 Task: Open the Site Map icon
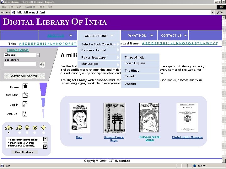(25, 95)
